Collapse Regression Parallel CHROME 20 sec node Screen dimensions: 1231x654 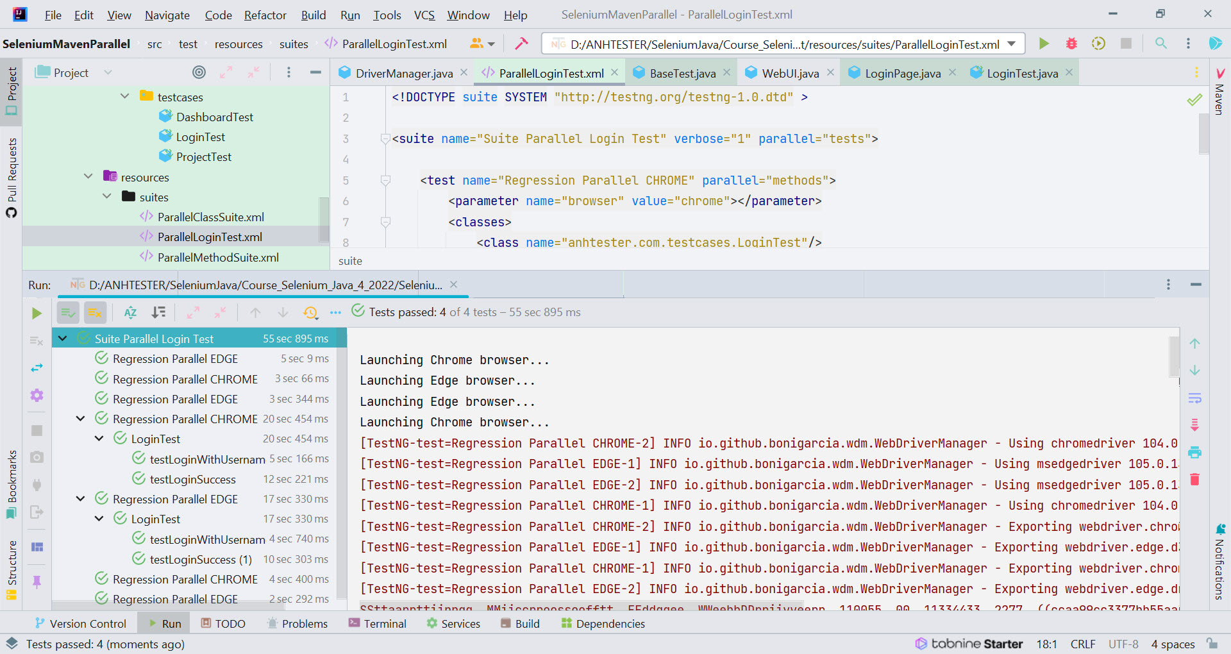click(x=80, y=419)
